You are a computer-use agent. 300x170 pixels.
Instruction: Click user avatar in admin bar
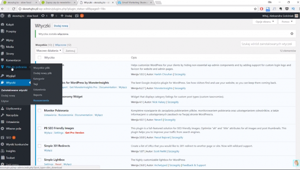pos(296,16)
